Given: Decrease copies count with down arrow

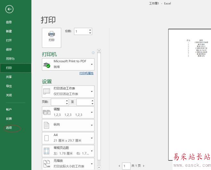Looking at the screenshot, I should (x=90, y=33).
